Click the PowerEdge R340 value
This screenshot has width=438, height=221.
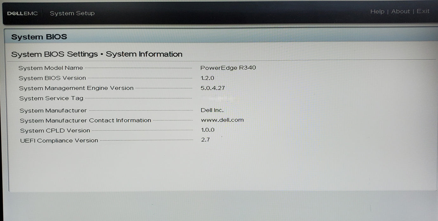tap(228, 68)
